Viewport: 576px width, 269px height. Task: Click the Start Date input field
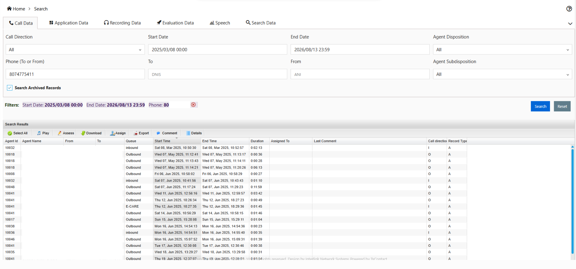[x=217, y=50]
